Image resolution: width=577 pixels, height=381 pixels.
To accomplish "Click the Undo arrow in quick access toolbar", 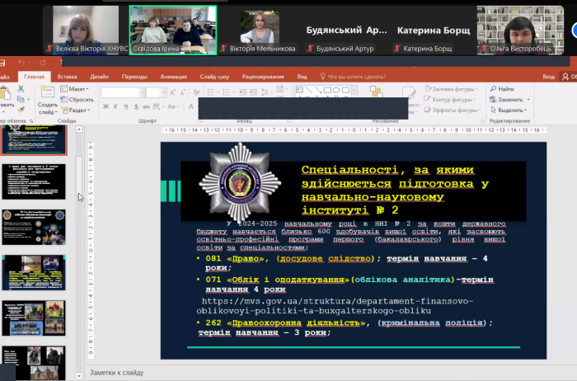I will coord(22,62).
